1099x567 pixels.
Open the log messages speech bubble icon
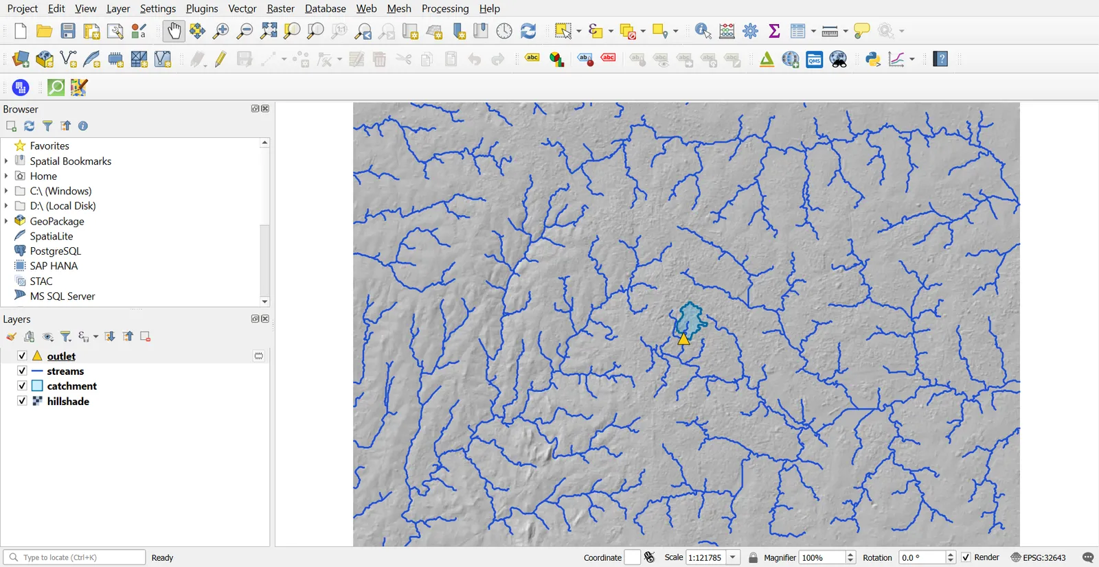[x=1088, y=557]
